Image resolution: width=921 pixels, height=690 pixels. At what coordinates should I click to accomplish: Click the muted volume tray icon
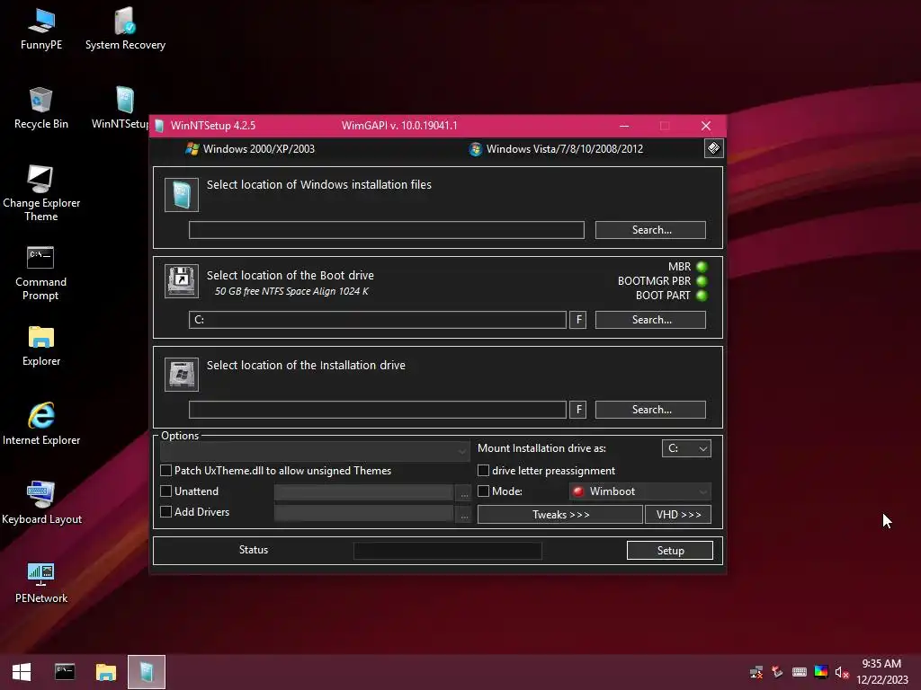pos(842,672)
